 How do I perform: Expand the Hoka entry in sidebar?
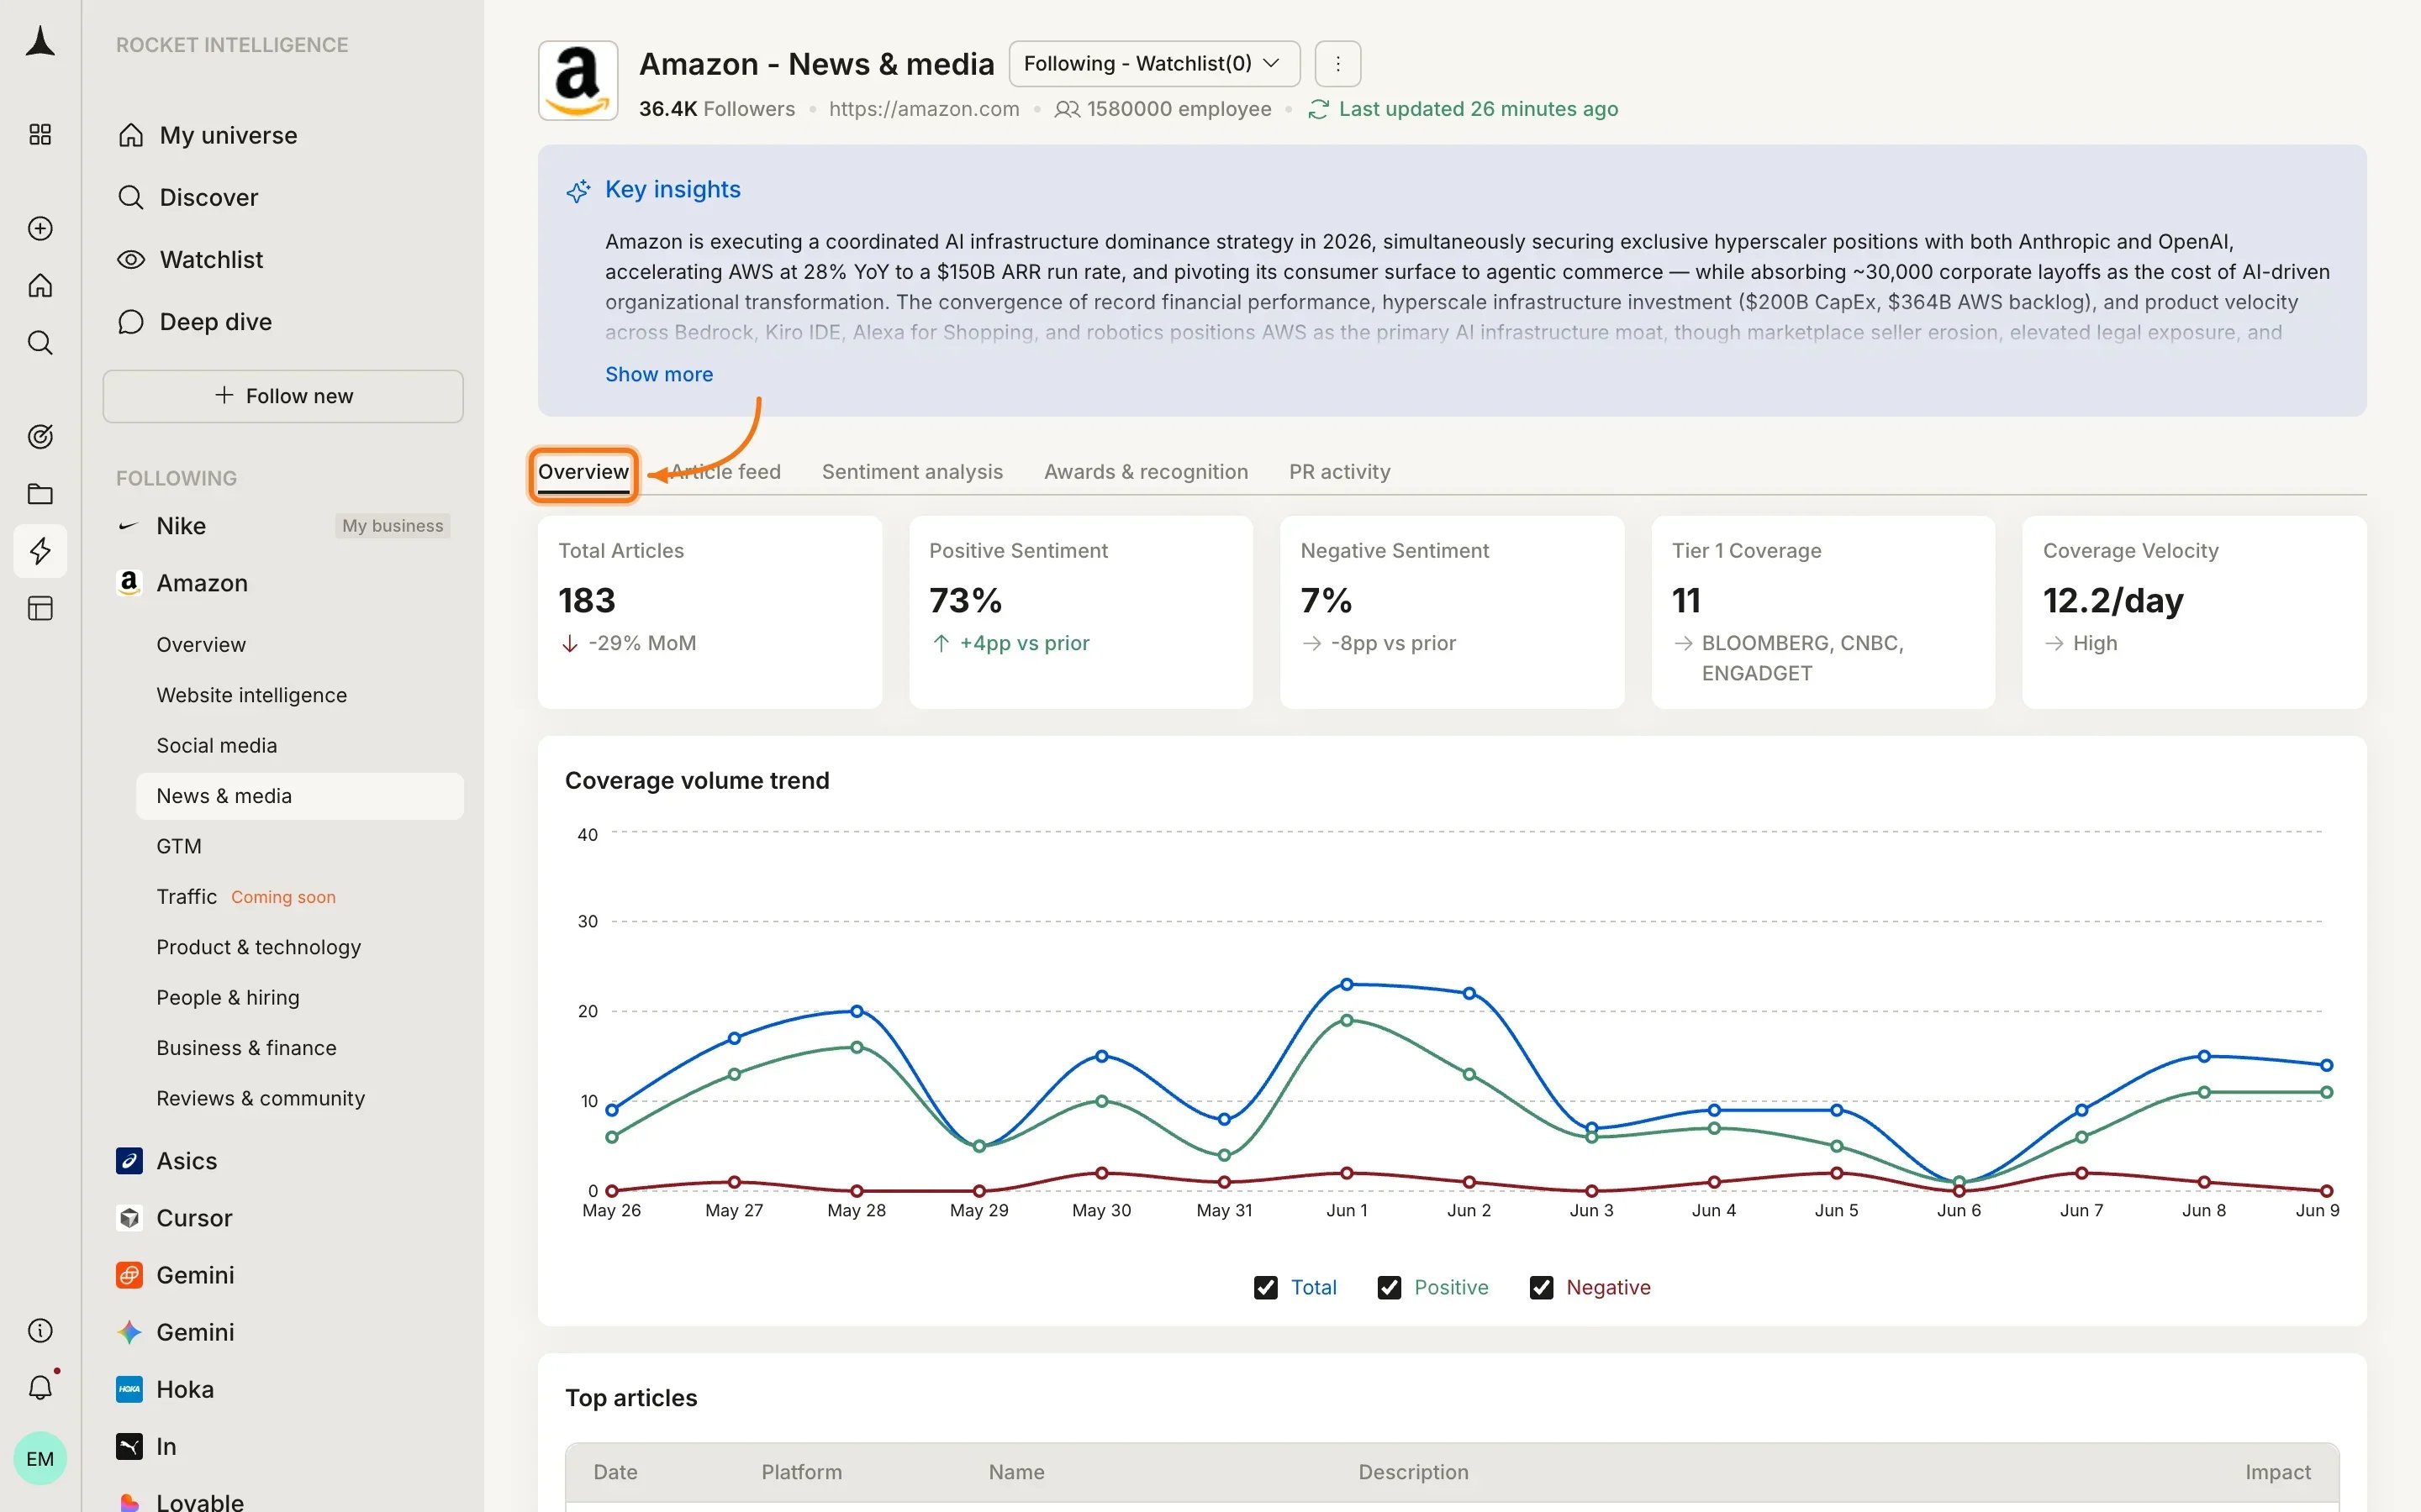185,1389
